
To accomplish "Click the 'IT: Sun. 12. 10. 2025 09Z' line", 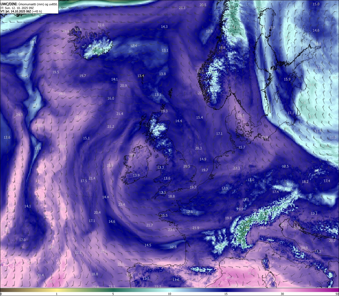I will click(x=17, y=8).
